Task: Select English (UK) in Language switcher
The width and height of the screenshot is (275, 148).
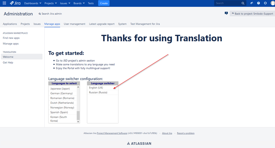Action: [x=103, y=88]
